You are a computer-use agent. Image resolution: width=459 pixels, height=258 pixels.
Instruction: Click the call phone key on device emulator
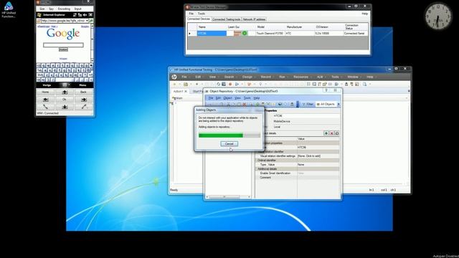click(x=45, y=107)
